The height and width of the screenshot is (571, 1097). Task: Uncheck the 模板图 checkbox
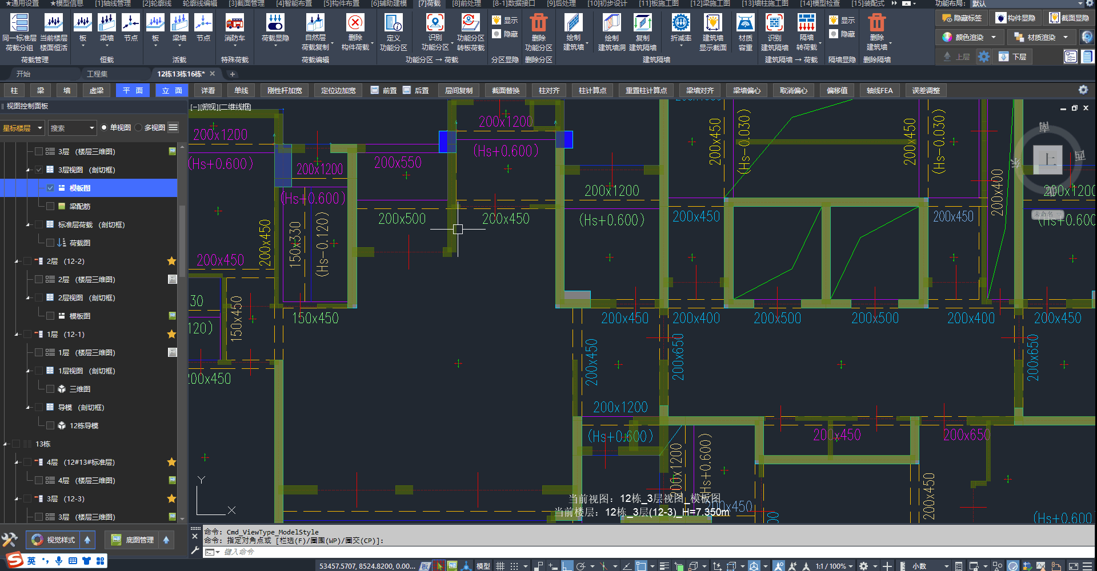[50, 188]
